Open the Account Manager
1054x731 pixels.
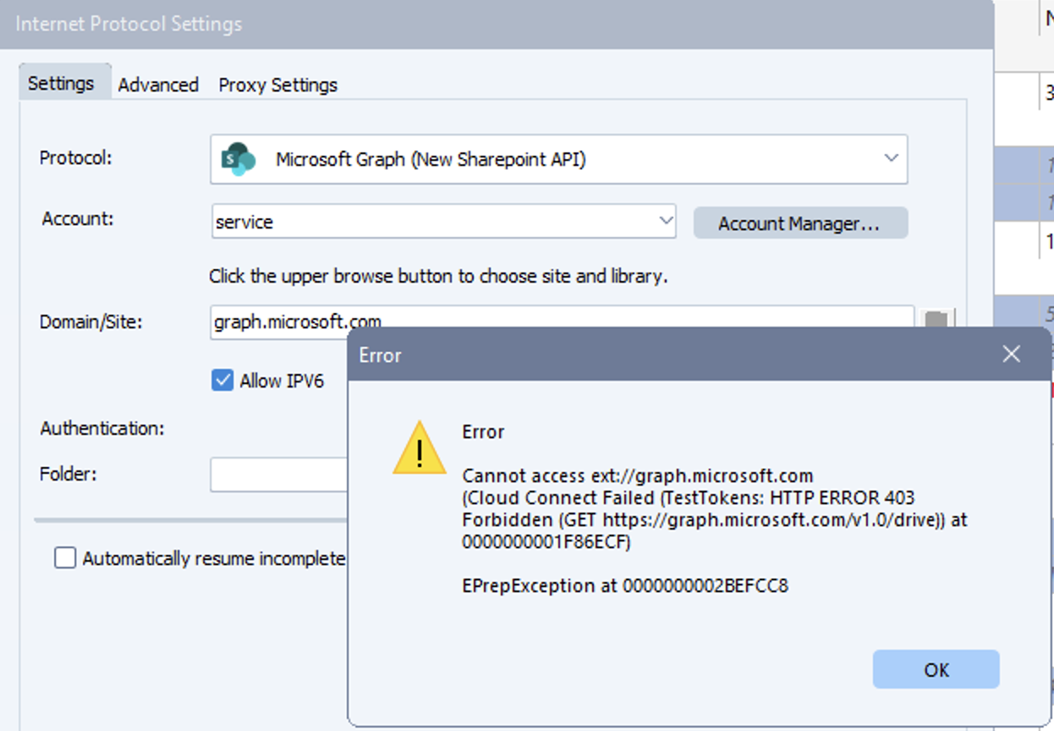(800, 223)
